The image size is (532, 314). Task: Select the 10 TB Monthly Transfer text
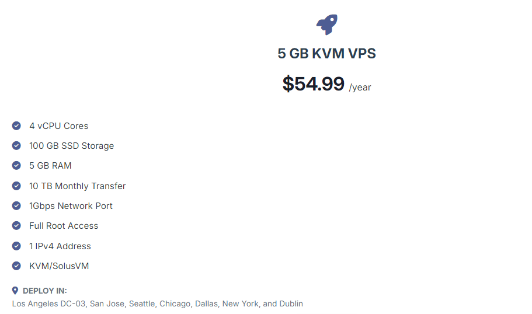[x=77, y=186]
